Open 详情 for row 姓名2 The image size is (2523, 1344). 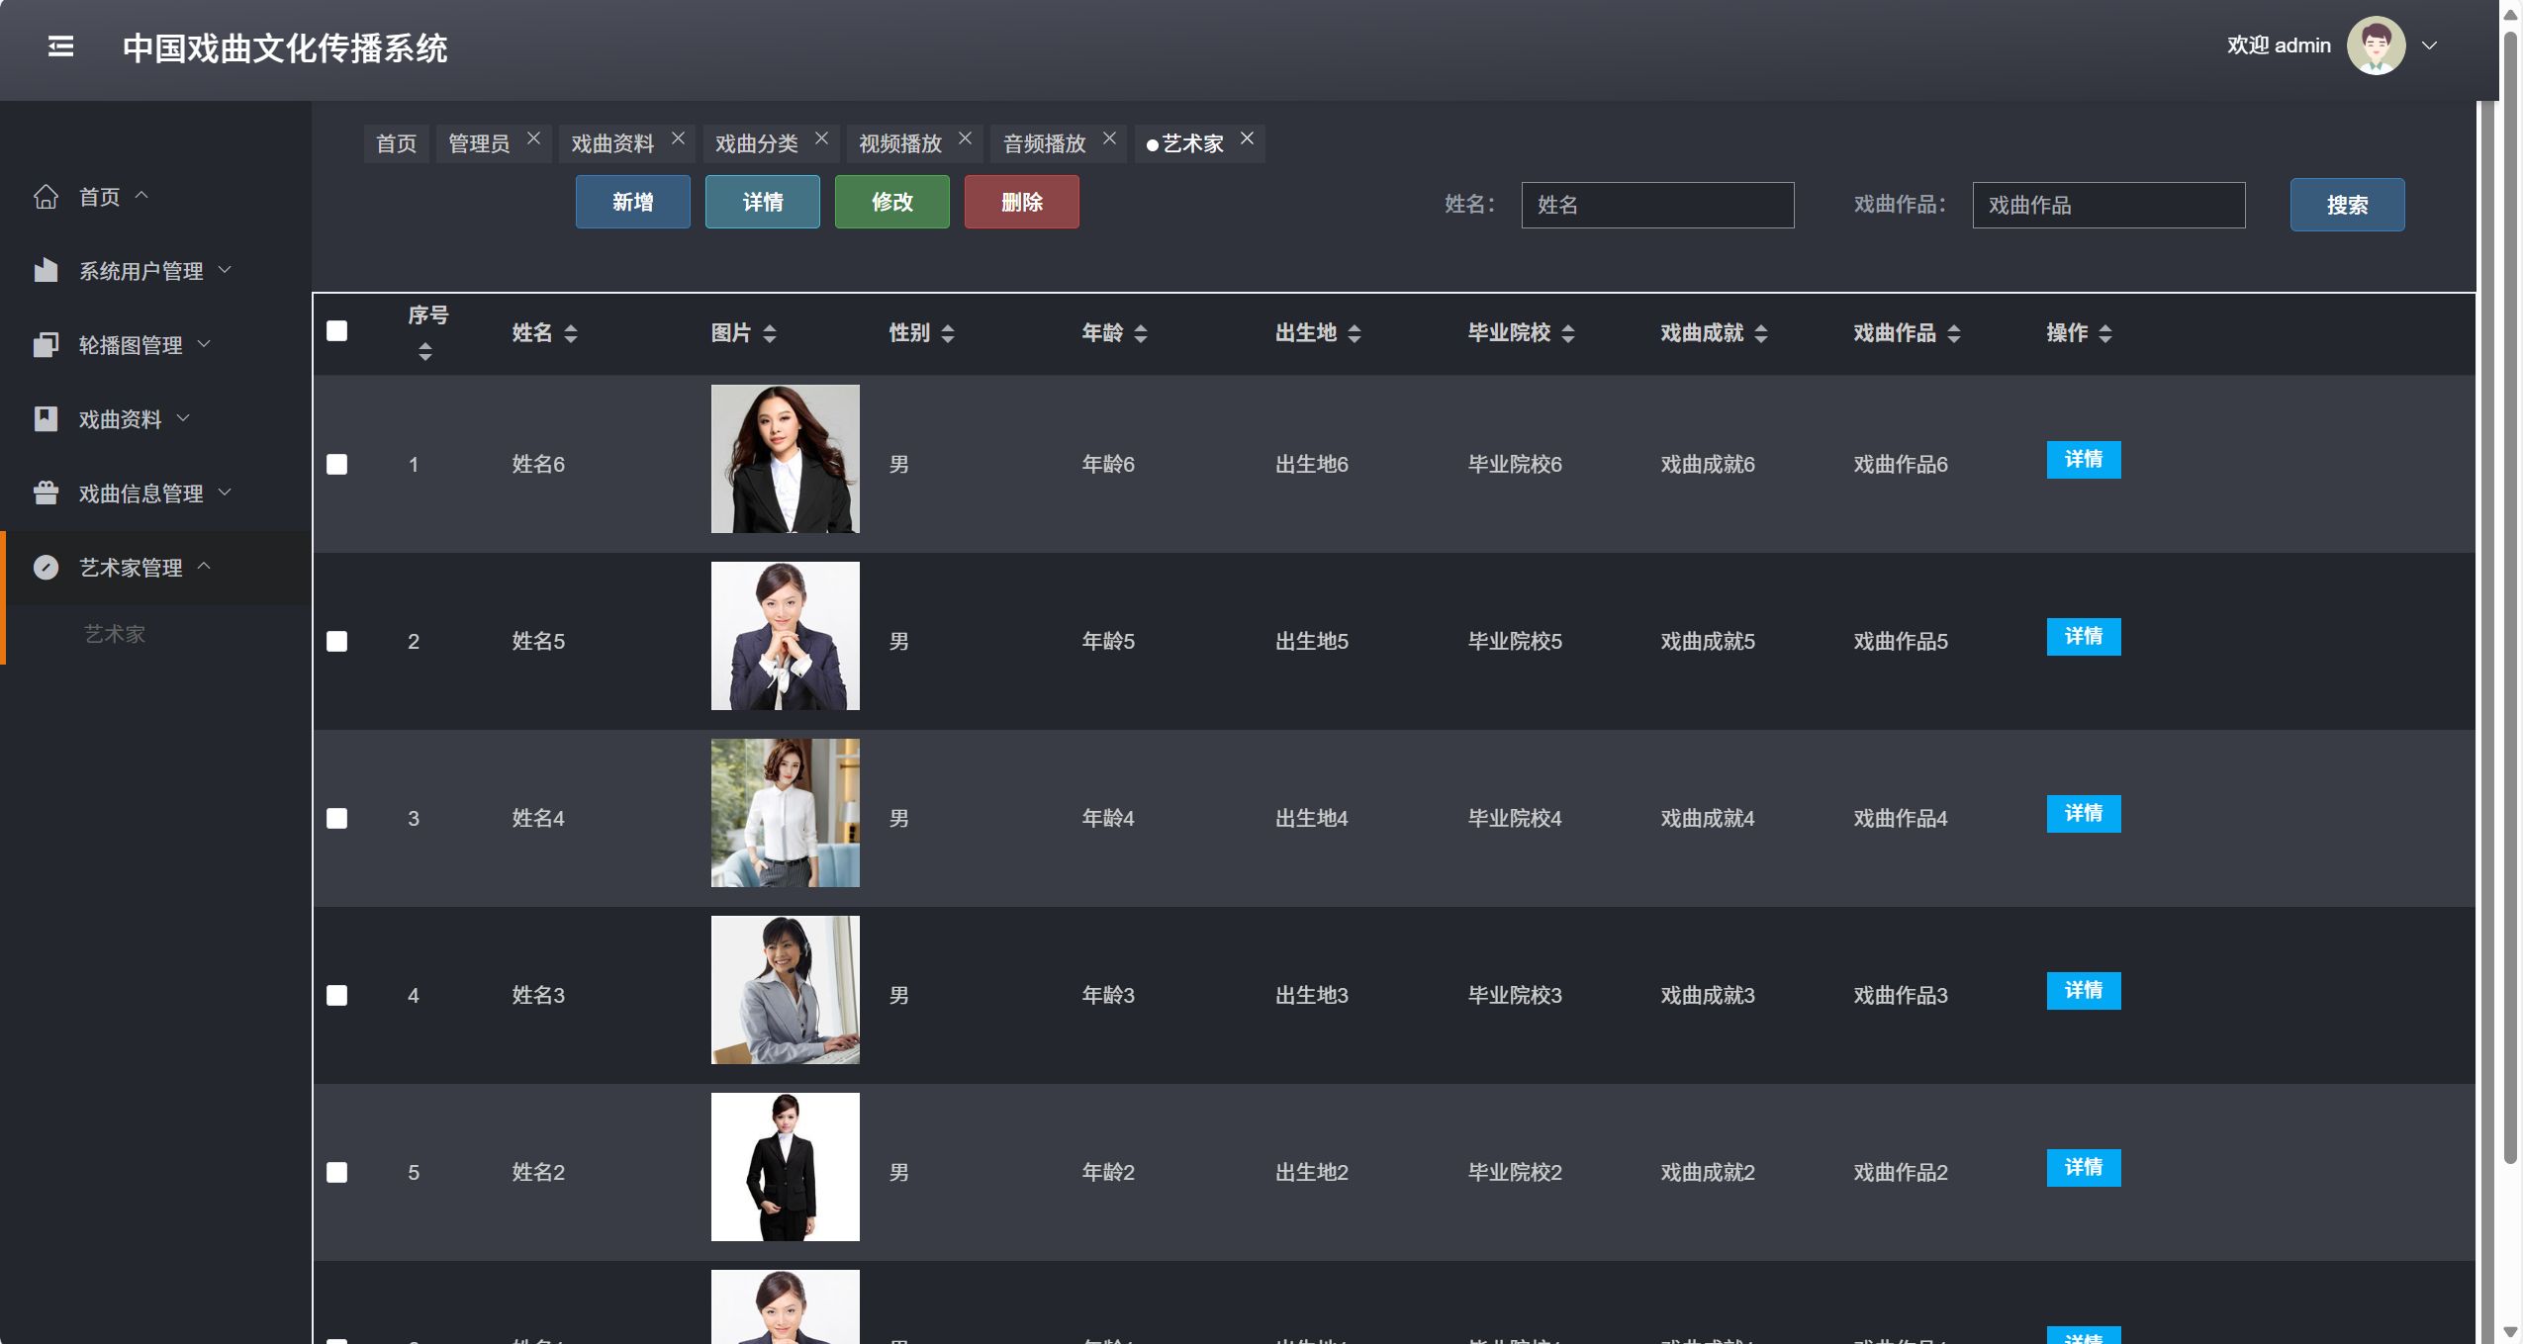pyautogui.click(x=2084, y=1168)
